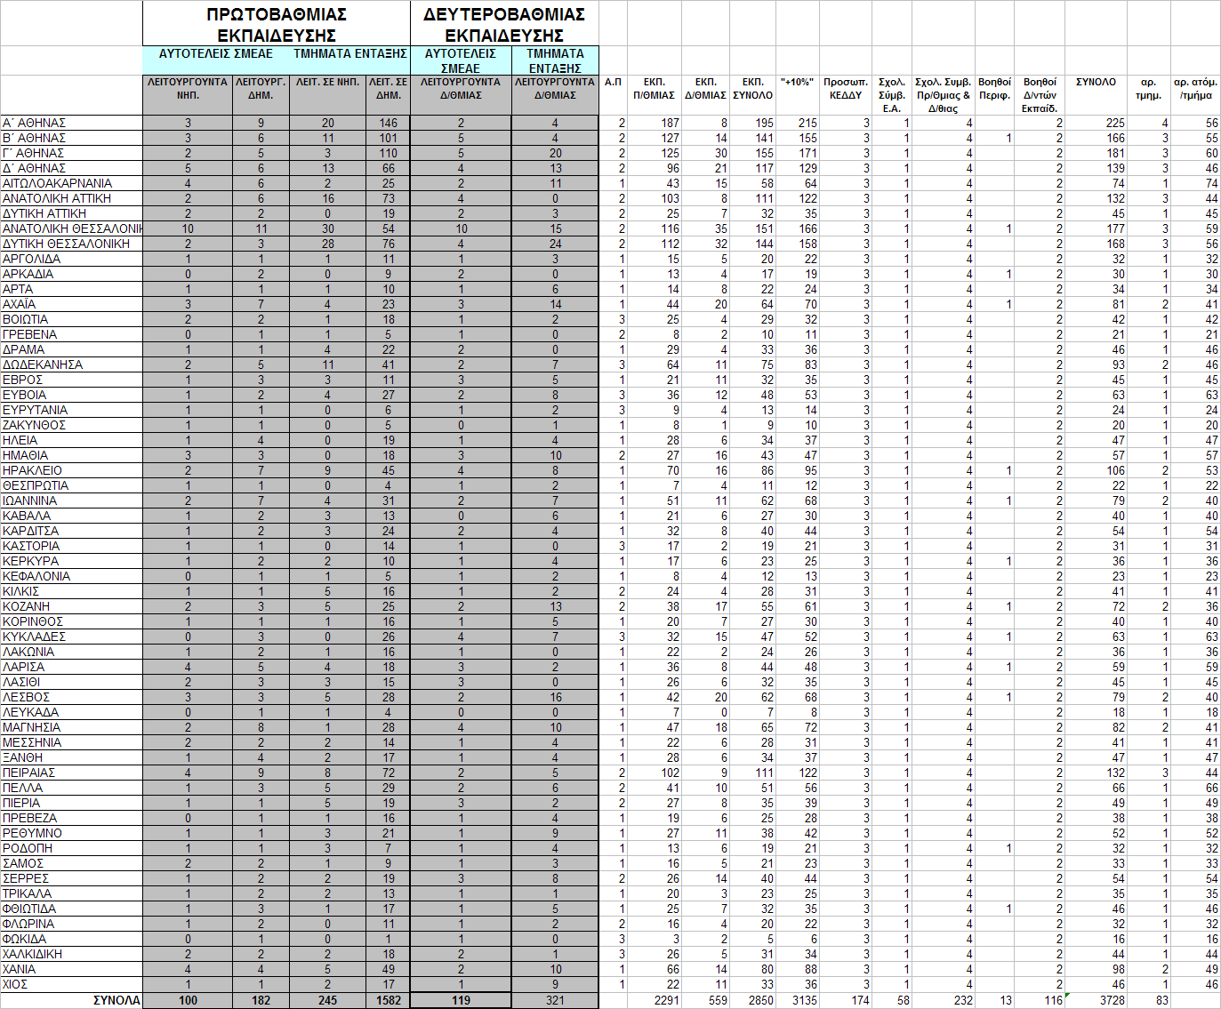The height and width of the screenshot is (1009, 1221).
Task: Select the ΠΡΩΤΟΒΑΘΜΙΑΣ ΕΚΠΑΙΔΕΥΣΗΣ header cell
Action: coord(277,24)
